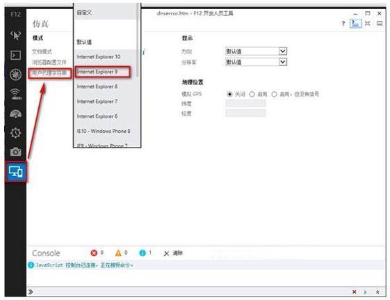Click the Console panel heading

pos(46,253)
